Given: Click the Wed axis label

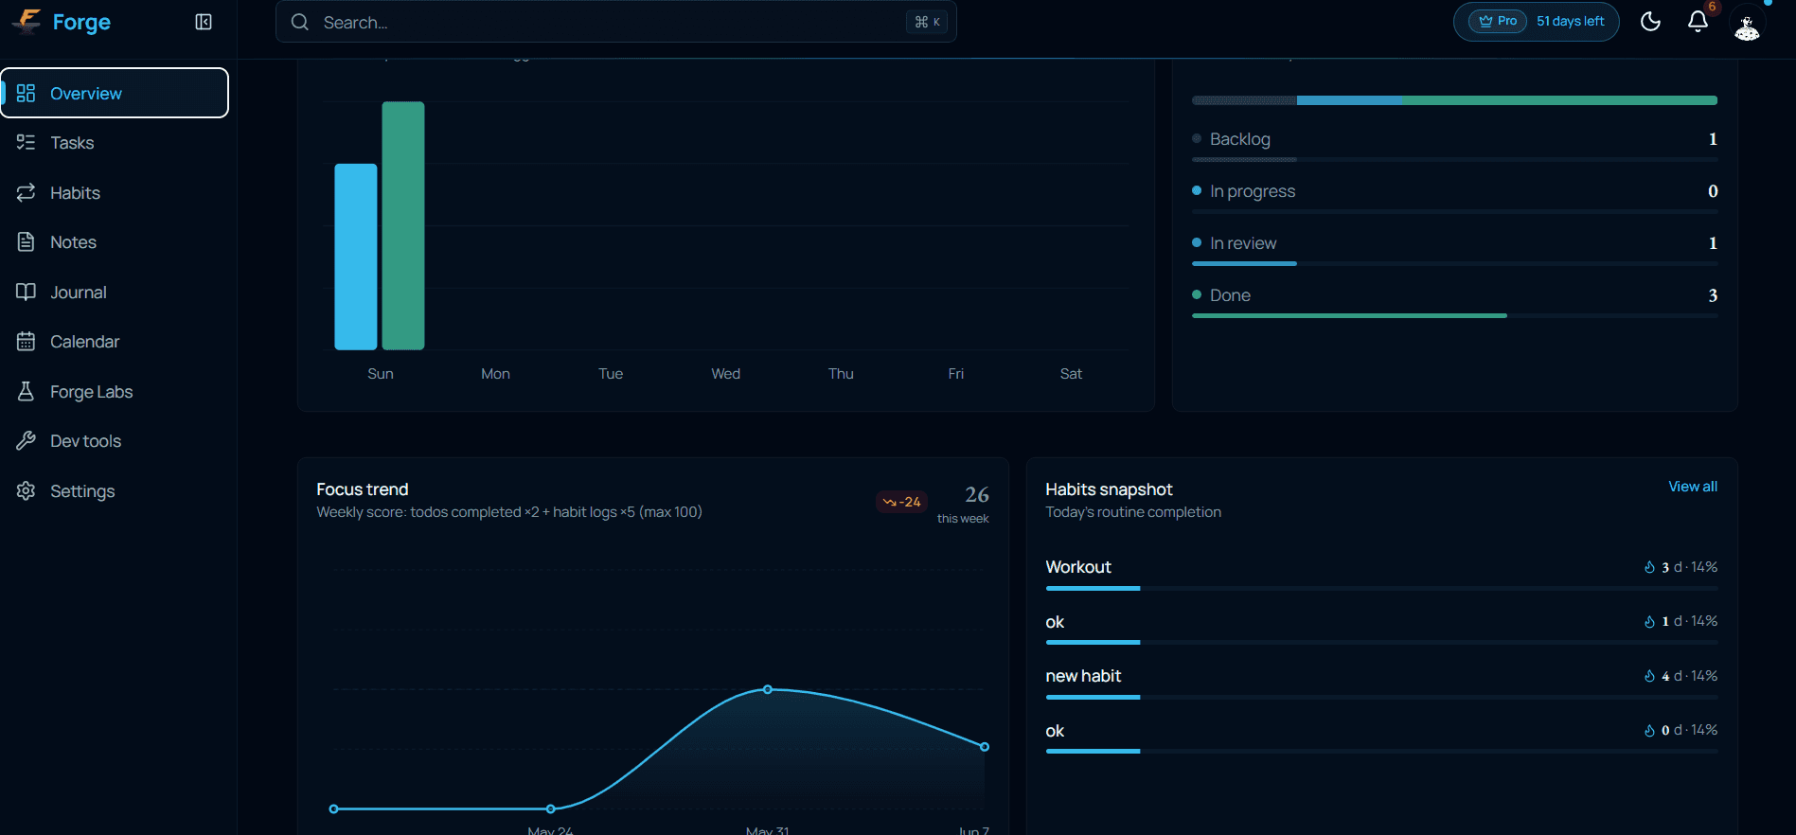Looking at the screenshot, I should coord(726,374).
